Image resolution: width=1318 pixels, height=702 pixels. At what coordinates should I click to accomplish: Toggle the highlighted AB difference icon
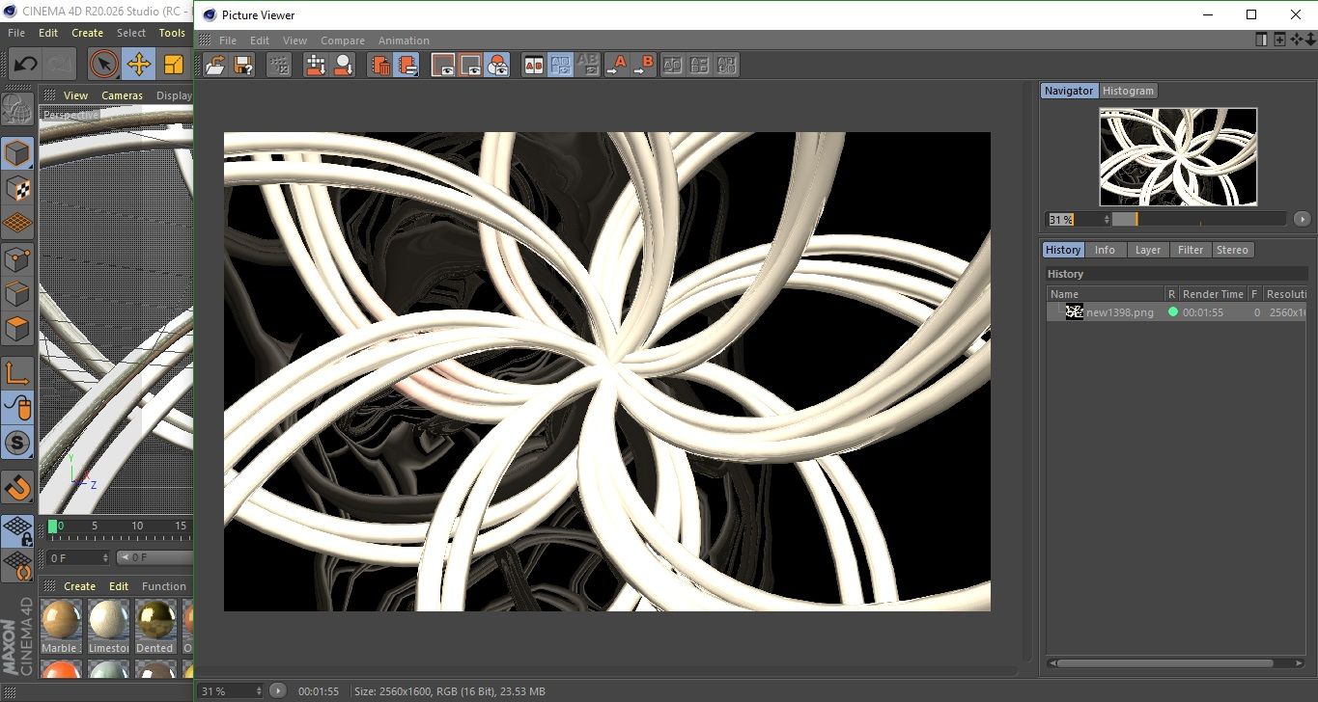(x=560, y=65)
